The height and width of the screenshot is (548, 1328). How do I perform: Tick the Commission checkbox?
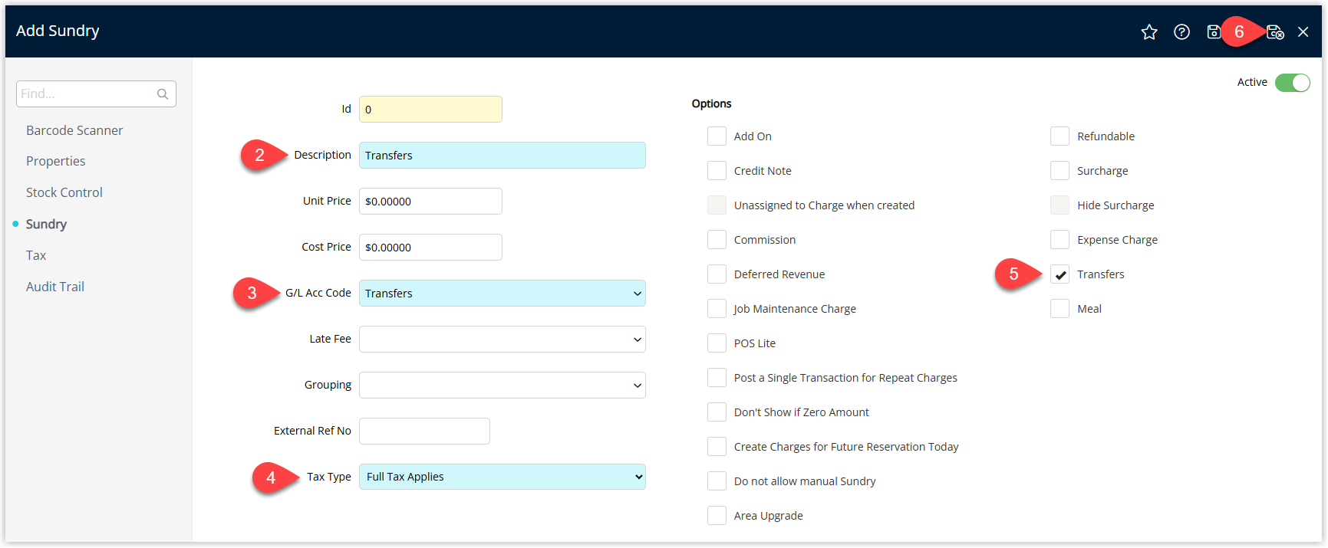717,240
